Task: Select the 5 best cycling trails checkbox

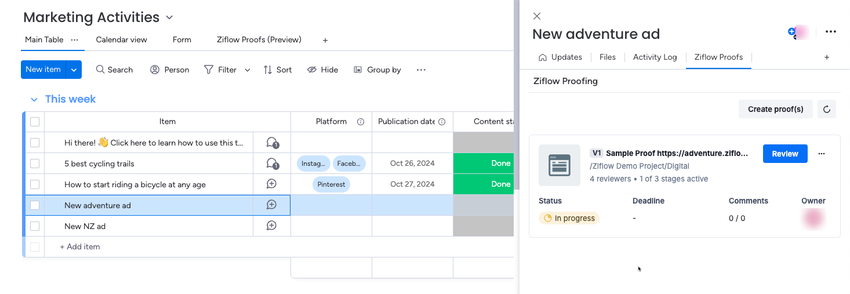Action: coord(35,164)
